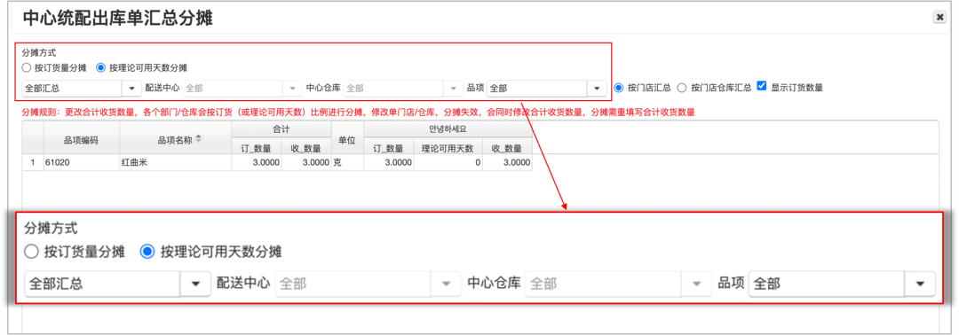Select item code cell 61020
This screenshot has width=959, height=335.
tap(82, 162)
